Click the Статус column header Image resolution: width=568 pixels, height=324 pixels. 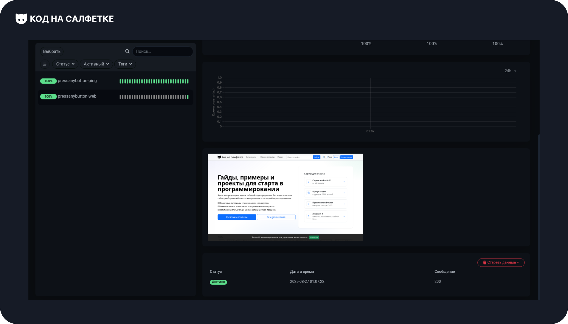click(x=216, y=272)
